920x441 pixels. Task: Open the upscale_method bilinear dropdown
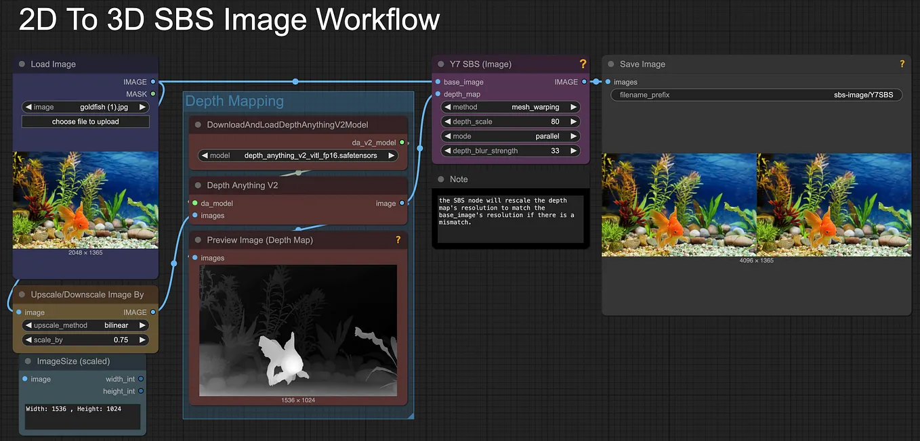coord(85,325)
